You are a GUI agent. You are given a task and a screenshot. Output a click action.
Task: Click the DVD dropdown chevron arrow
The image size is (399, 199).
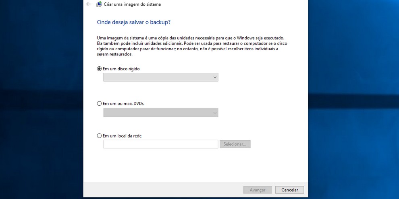point(215,113)
